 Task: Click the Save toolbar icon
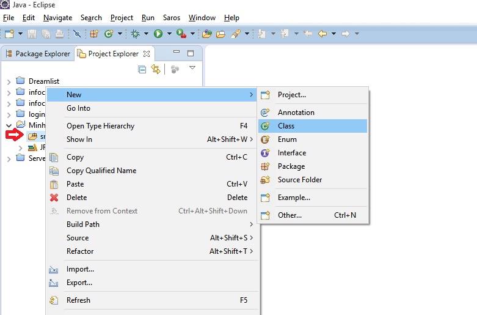point(32,34)
